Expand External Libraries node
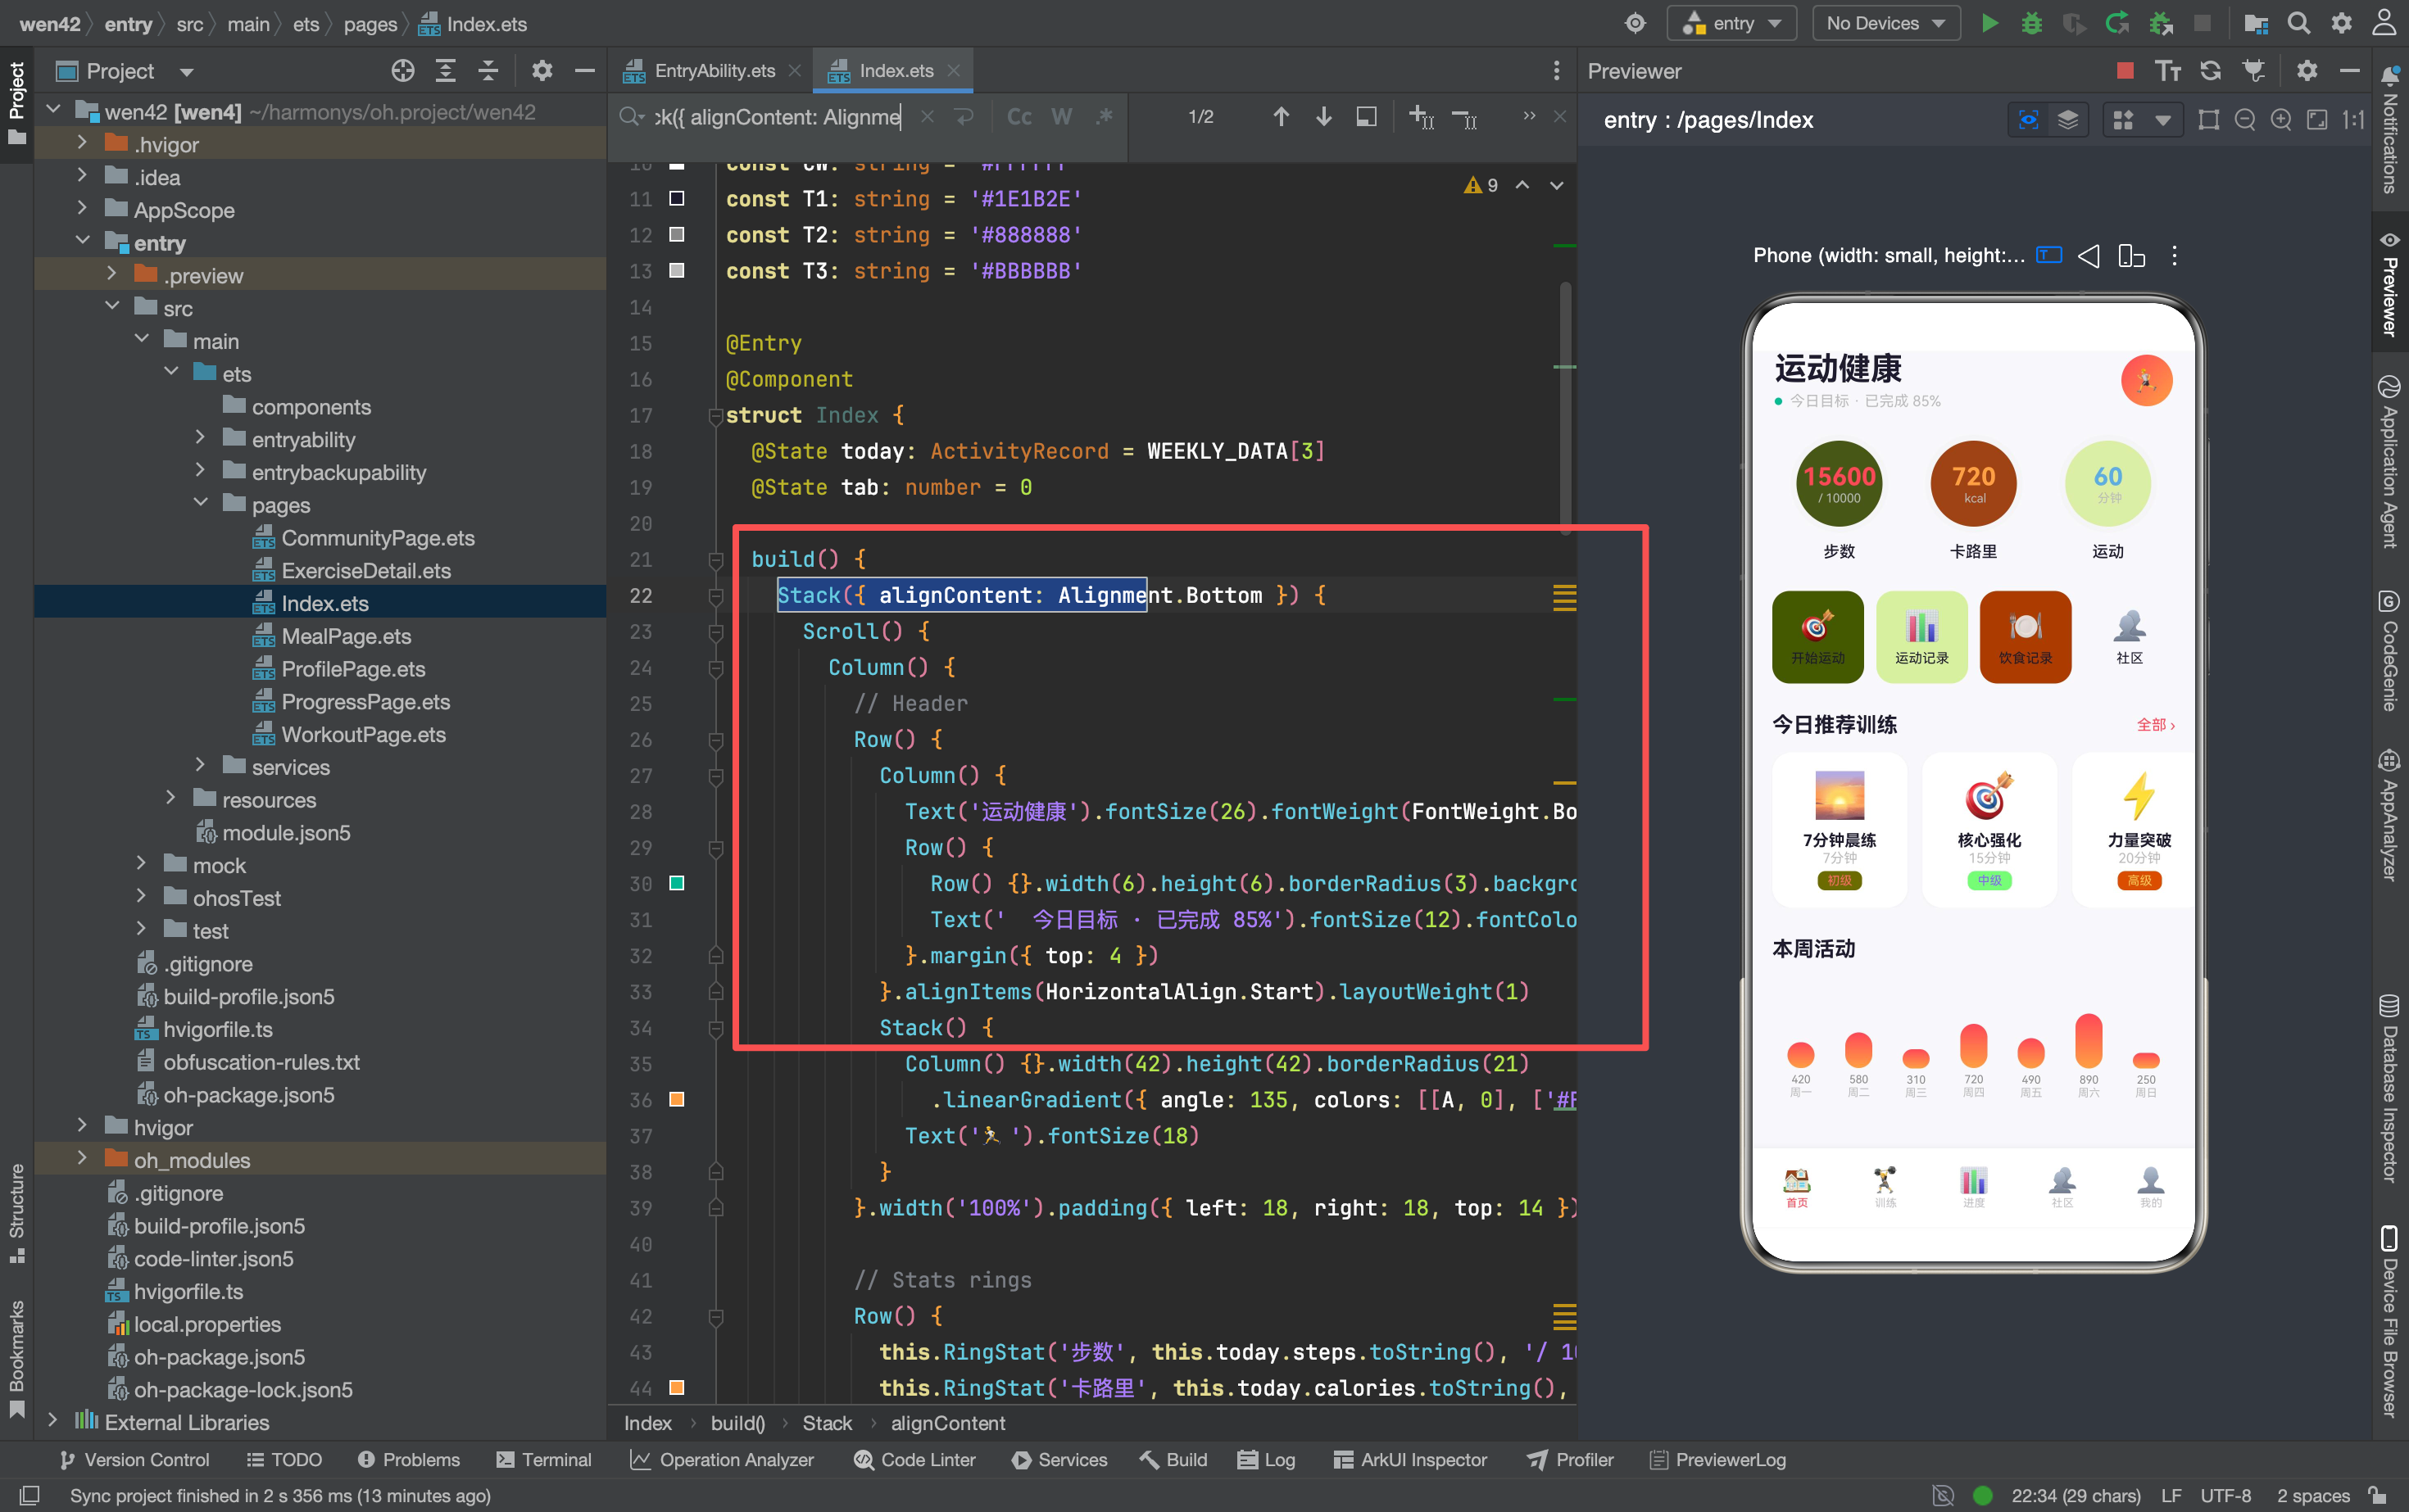The width and height of the screenshot is (2409, 1512). click(x=53, y=1422)
